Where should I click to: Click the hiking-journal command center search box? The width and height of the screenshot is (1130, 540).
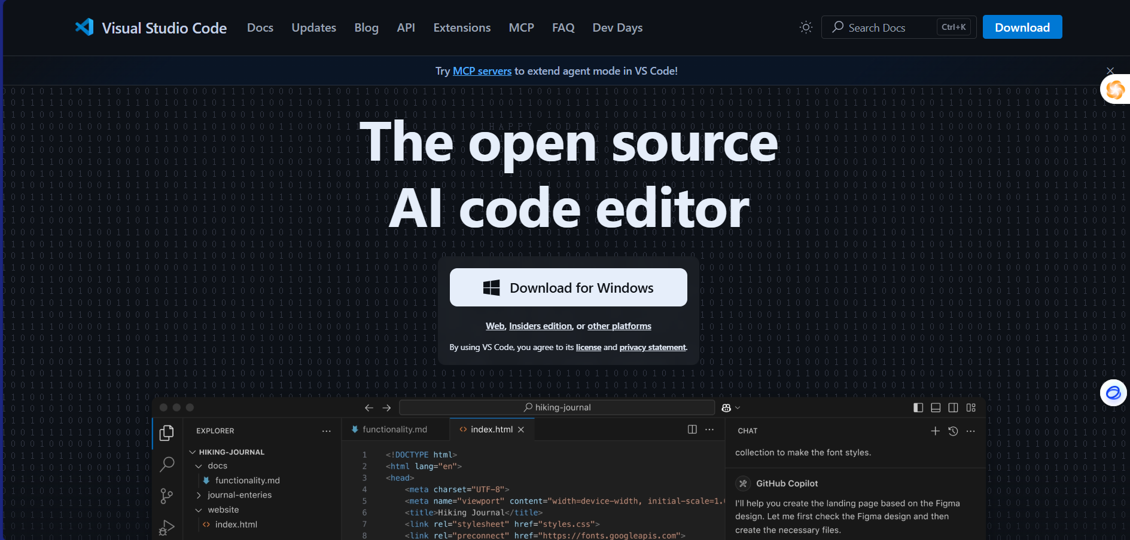pyautogui.click(x=557, y=407)
